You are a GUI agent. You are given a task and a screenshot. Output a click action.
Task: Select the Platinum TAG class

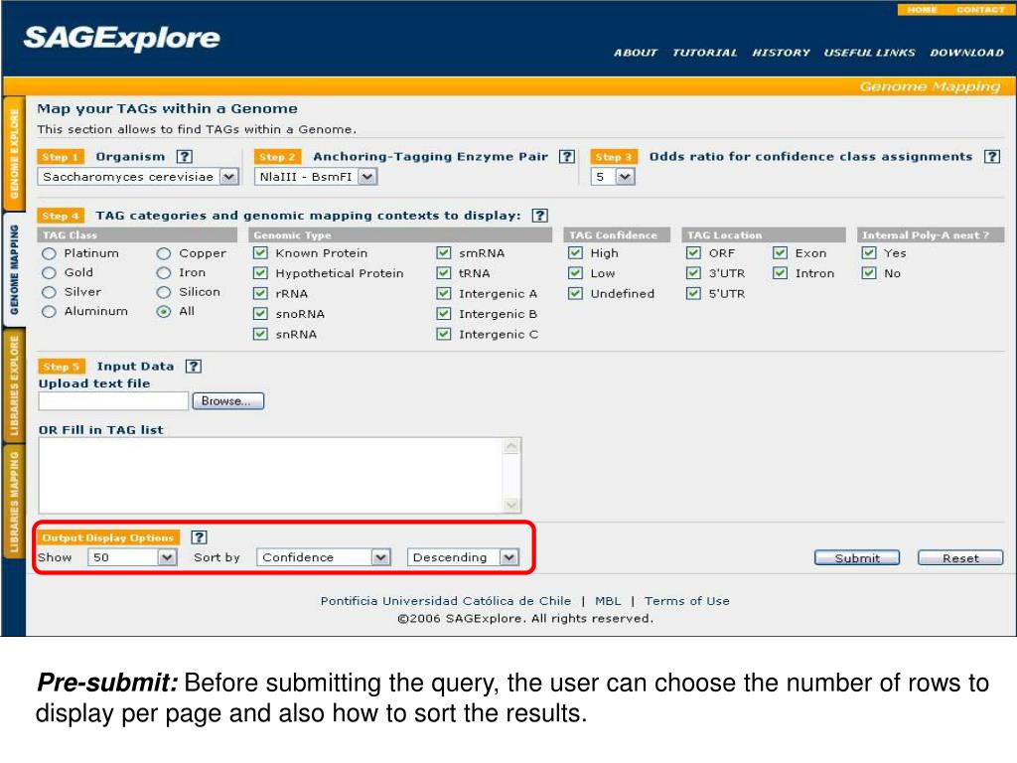49,253
